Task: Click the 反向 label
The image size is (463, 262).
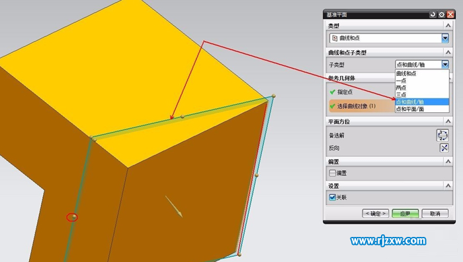Action: point(334,148)
